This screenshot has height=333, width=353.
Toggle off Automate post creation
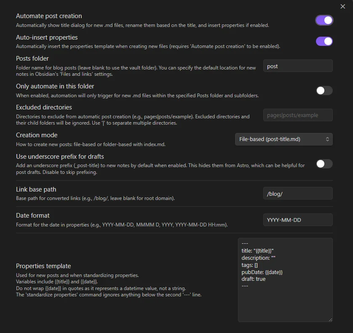point(324,20)
